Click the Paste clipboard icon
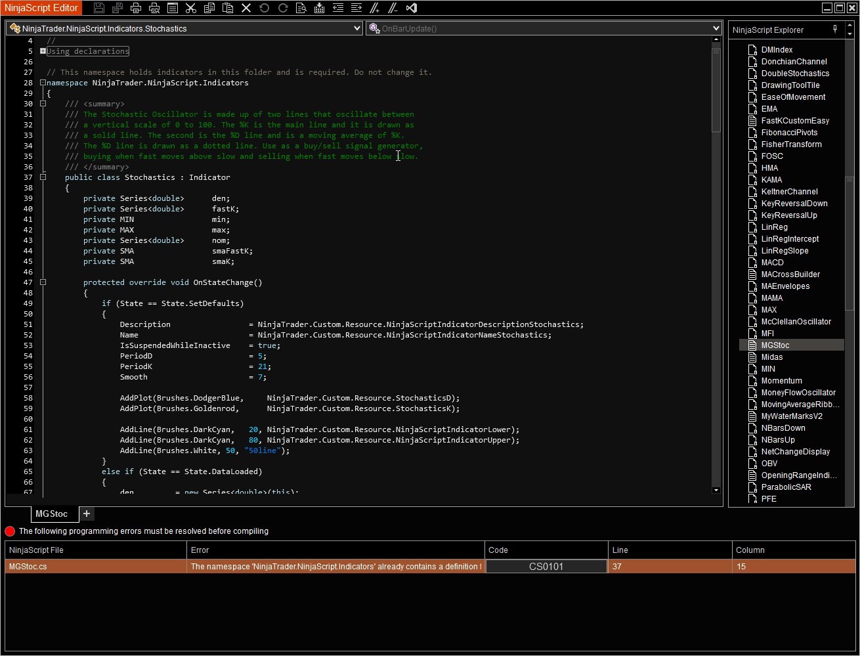The image size is (860, 656). [x=227, y=8]
